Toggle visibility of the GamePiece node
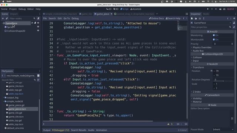 point(38,23)
